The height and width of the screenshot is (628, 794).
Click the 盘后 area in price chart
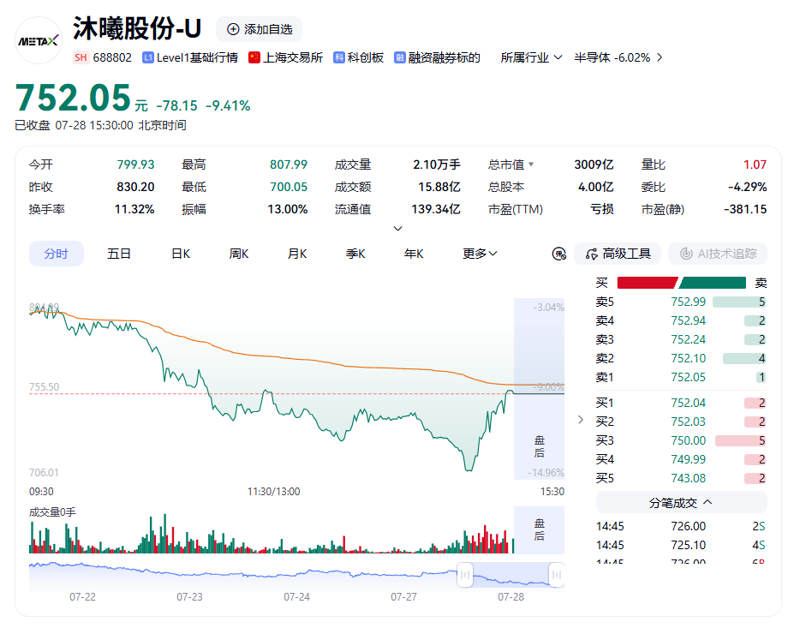pyautogui.click(x=540, y=389)
